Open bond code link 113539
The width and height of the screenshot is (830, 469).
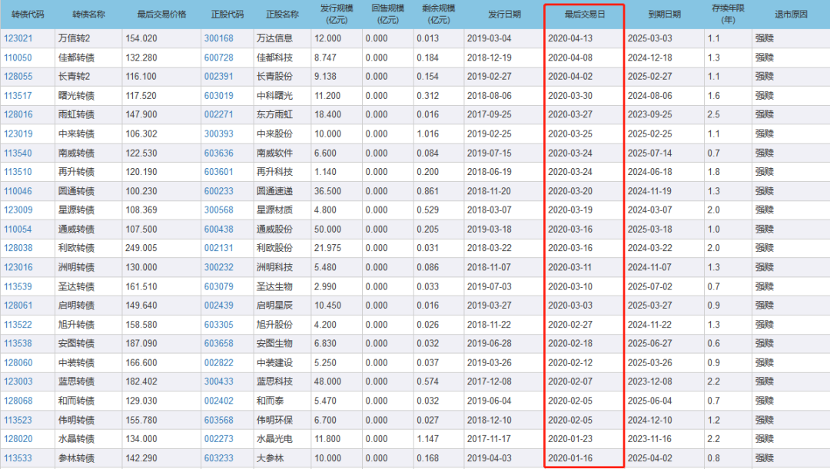[18, 286]
